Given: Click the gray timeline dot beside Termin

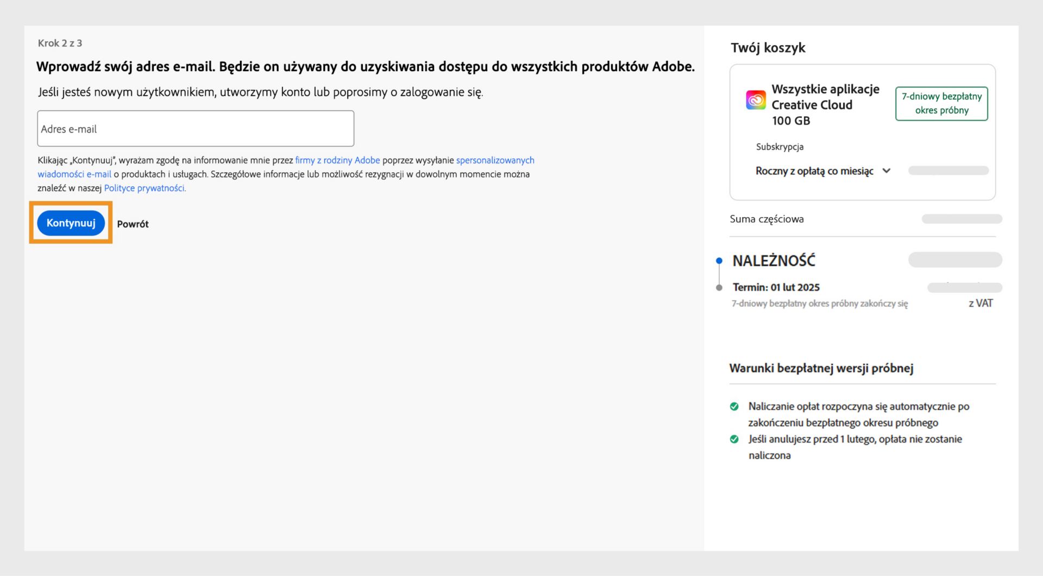Looking at the screenshot, I should click(719, 288).
